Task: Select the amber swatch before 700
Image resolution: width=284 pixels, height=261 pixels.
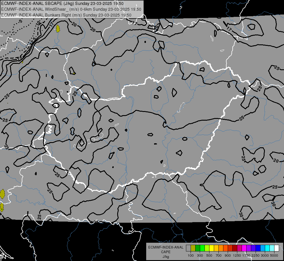Action: (216, 248)
